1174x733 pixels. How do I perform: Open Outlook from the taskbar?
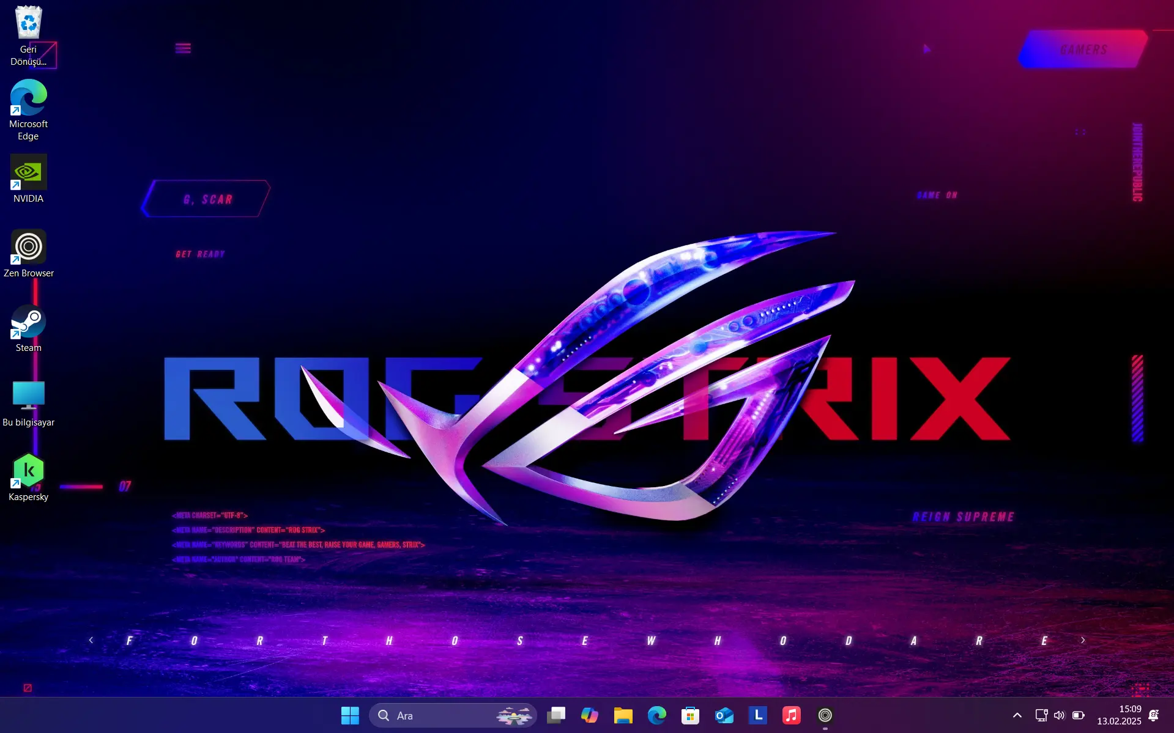tap(724, 715)
